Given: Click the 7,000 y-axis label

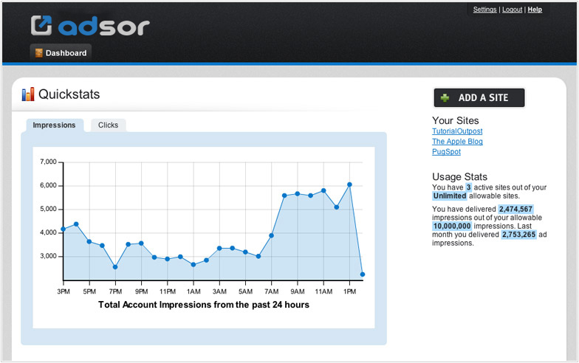Looking at the screenshot, I should point(49,162).
